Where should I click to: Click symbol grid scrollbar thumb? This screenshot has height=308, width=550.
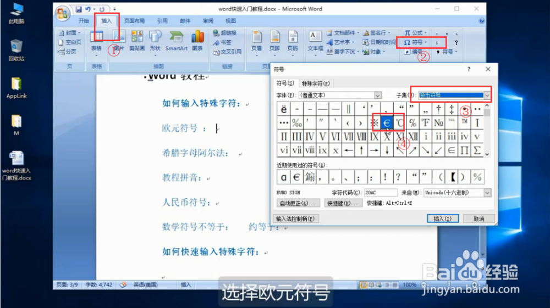click(487, 113)
